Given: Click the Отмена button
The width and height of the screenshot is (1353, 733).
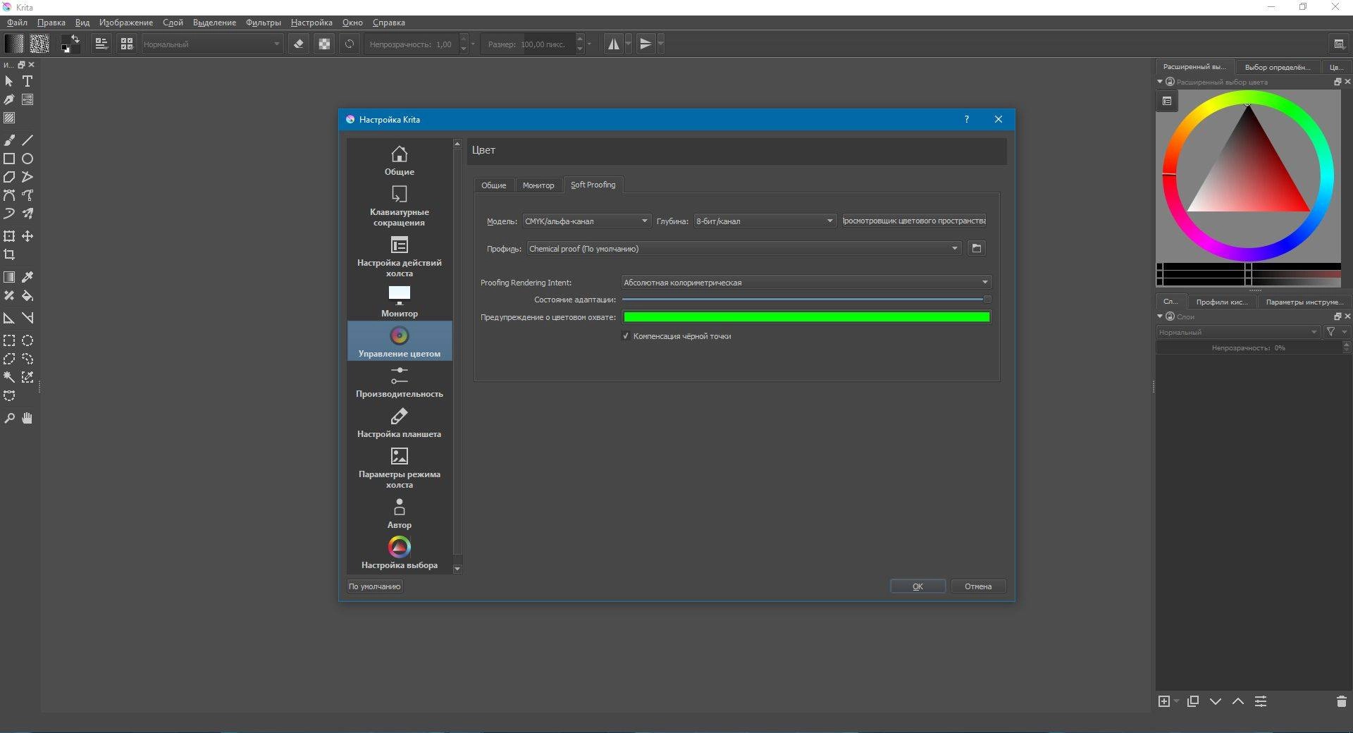Looking at the screenshot, I should pyautogui.click(x=978, y=586).
